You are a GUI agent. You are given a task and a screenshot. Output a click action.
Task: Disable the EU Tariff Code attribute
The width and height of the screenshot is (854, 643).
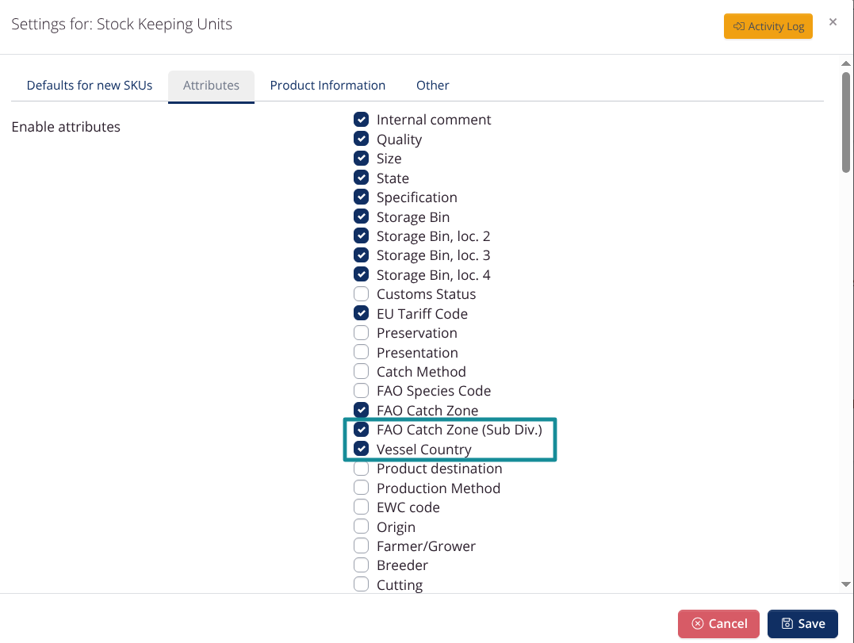pos(361,313)
